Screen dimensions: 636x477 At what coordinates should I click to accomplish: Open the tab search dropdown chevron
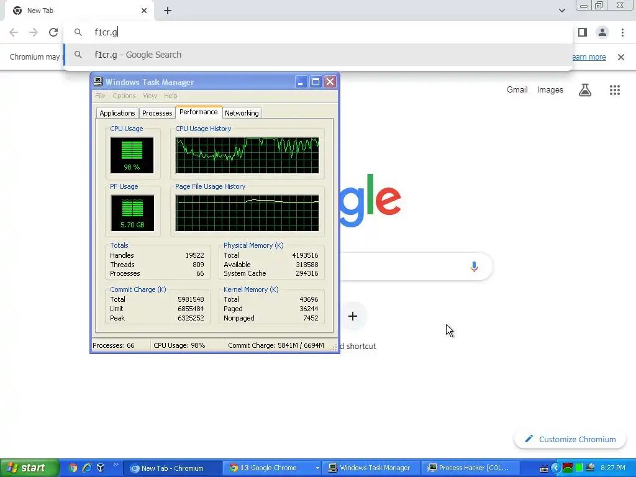tap(561, 11)
